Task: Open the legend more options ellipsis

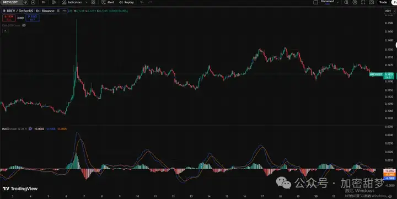Action: pos(65,11)
